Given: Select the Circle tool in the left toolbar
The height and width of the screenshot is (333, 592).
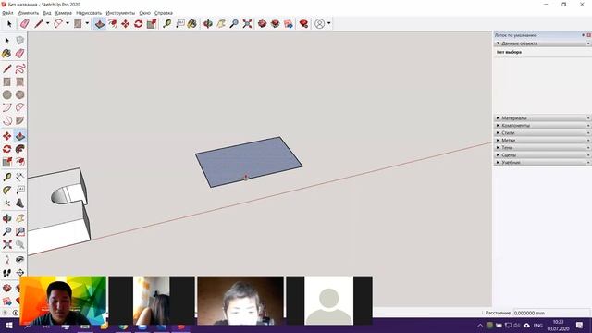Looking at the screenshot, I should pos(6,94).
